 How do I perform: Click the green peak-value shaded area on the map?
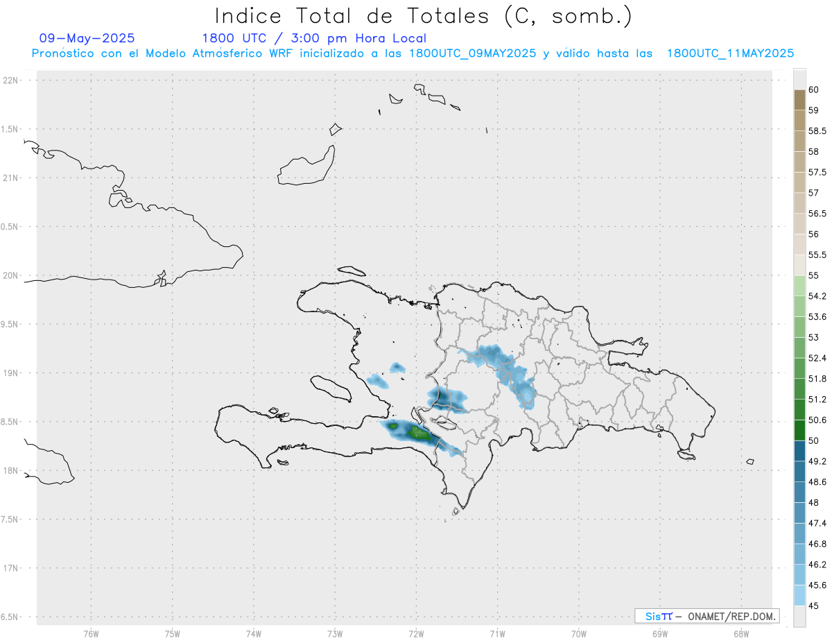point(419,433)
